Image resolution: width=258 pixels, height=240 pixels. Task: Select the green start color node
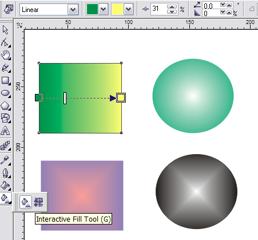coord(38,97)
